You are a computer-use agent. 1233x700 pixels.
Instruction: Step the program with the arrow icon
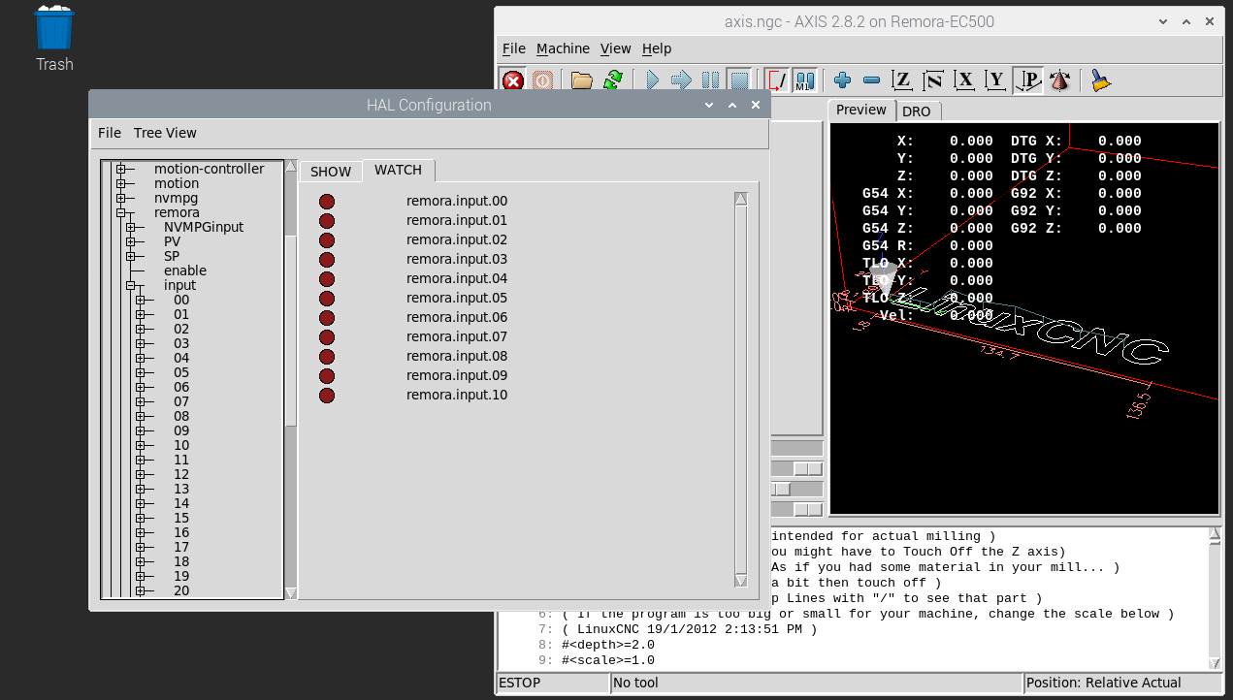681,80
